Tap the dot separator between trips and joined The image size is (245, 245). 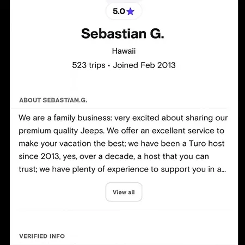pos(109,66)
